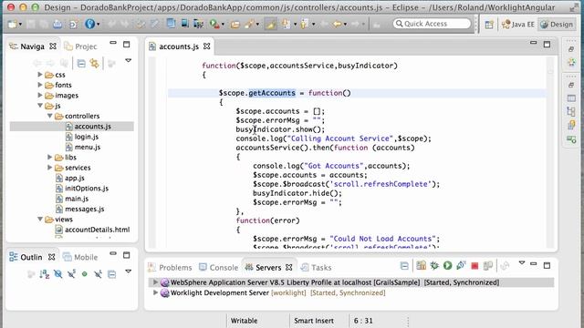Click the green Start server icon
Screen dimensions: 584x328
coord(448,265)
